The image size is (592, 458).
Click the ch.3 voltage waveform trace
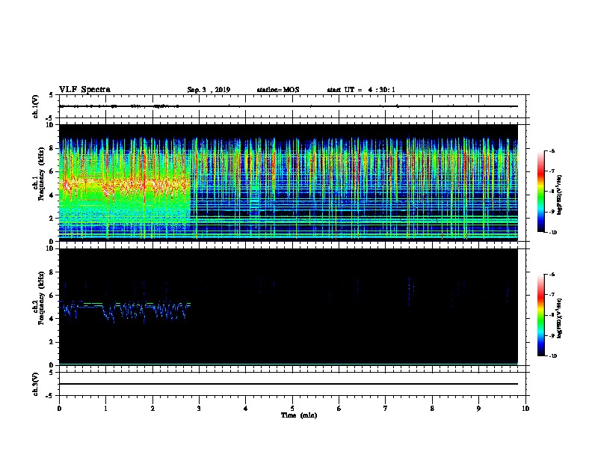coord(289,384)
